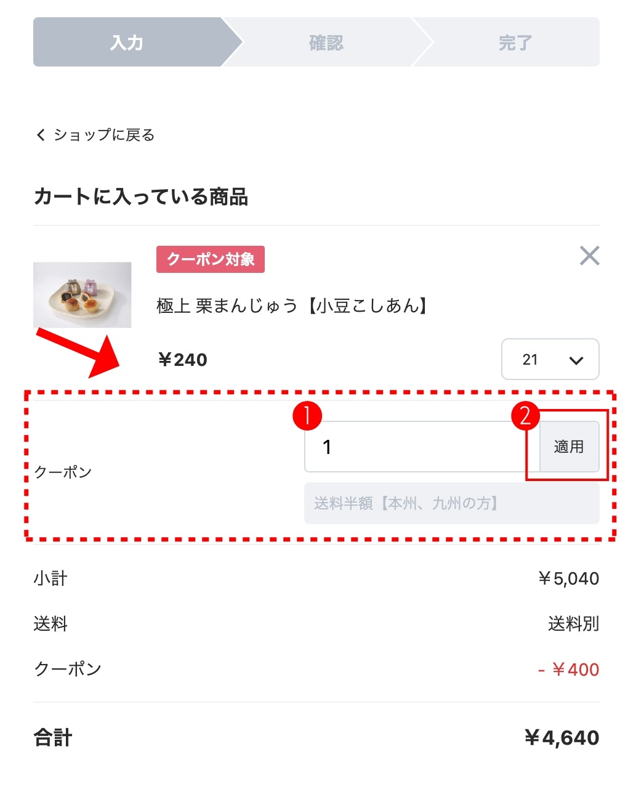Open the 栗まんじゅう product thumbnail
The height and width of the screenshot is (802, 620).
click(82, 295)
